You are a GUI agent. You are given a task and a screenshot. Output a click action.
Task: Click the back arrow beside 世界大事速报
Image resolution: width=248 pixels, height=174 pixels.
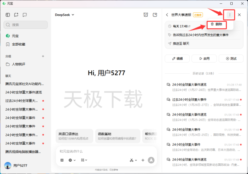click(167, 15)
